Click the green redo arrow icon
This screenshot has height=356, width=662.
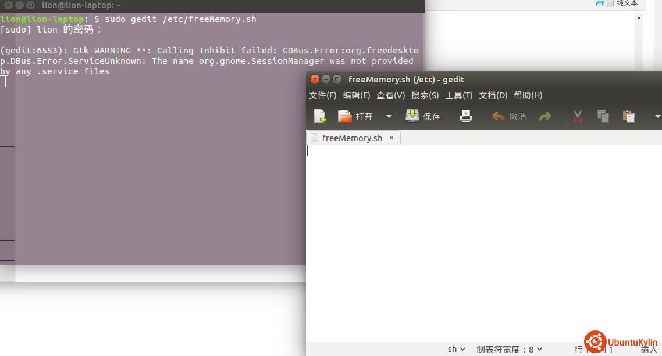544,117
